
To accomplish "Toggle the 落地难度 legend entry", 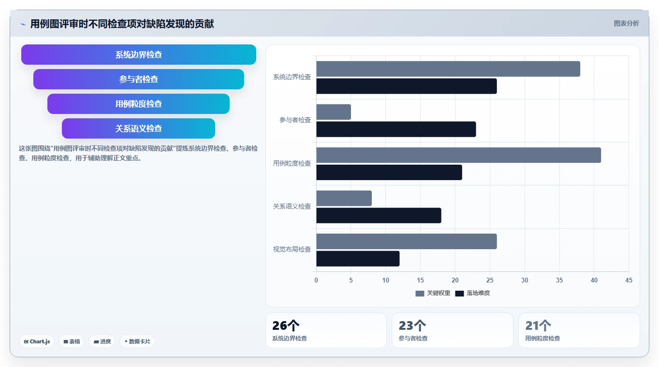I will (x=472, y=293).
